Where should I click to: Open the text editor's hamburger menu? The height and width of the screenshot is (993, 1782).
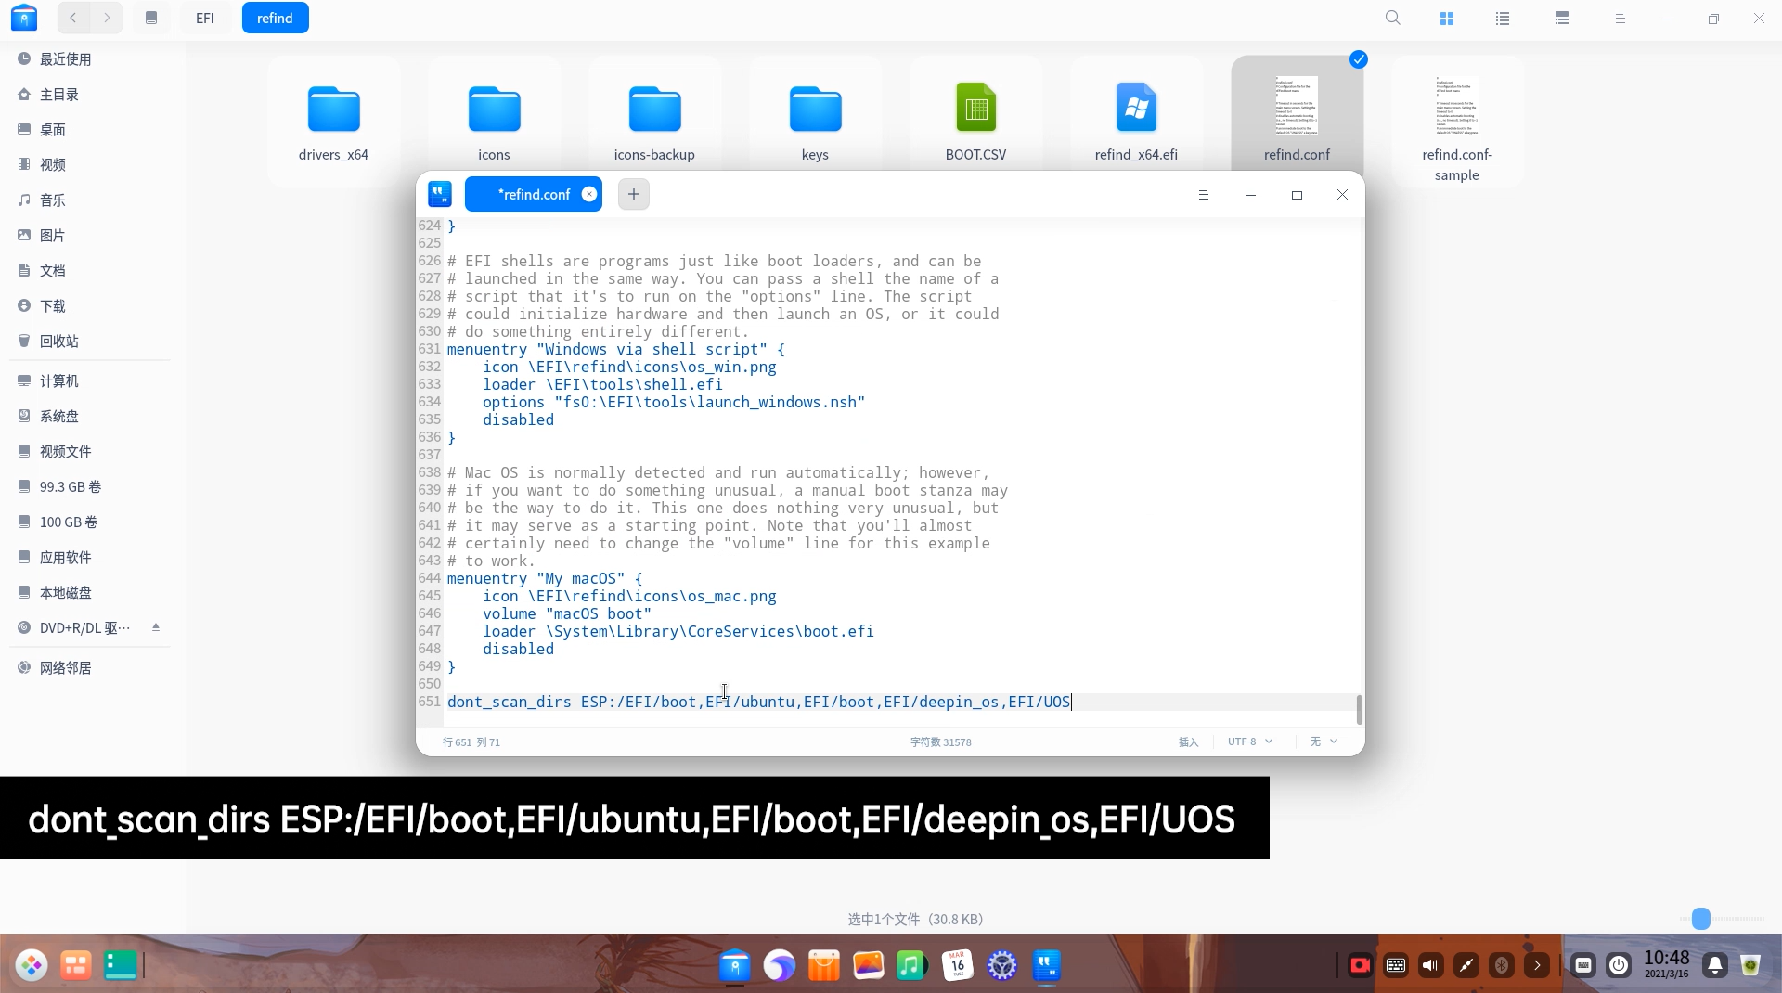pyautogui.click(x=1204, y=195)
